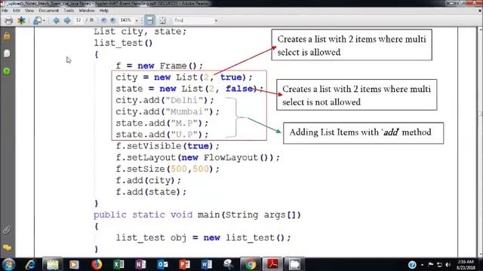Toggle the scrolling page view mode icon
Screen dimensions: 483x271
(x=149, y=20)
